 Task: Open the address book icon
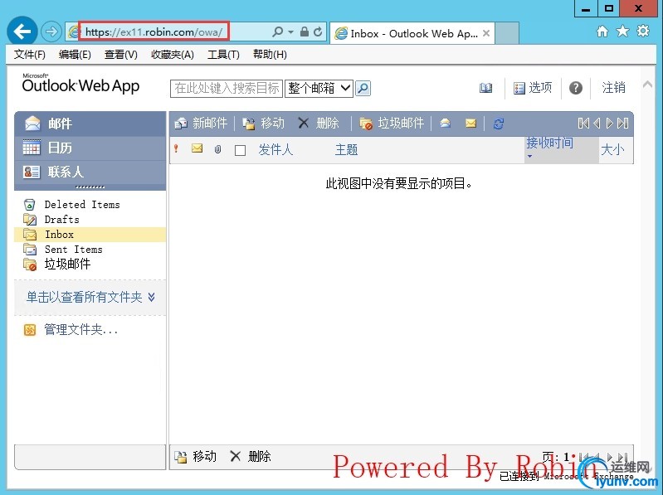(x=485, y=88)
